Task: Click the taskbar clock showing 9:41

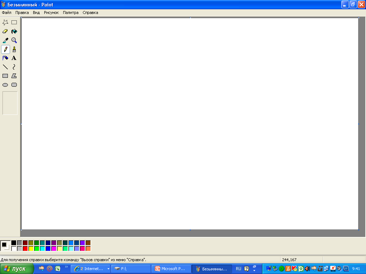Action: click(356, 269)
